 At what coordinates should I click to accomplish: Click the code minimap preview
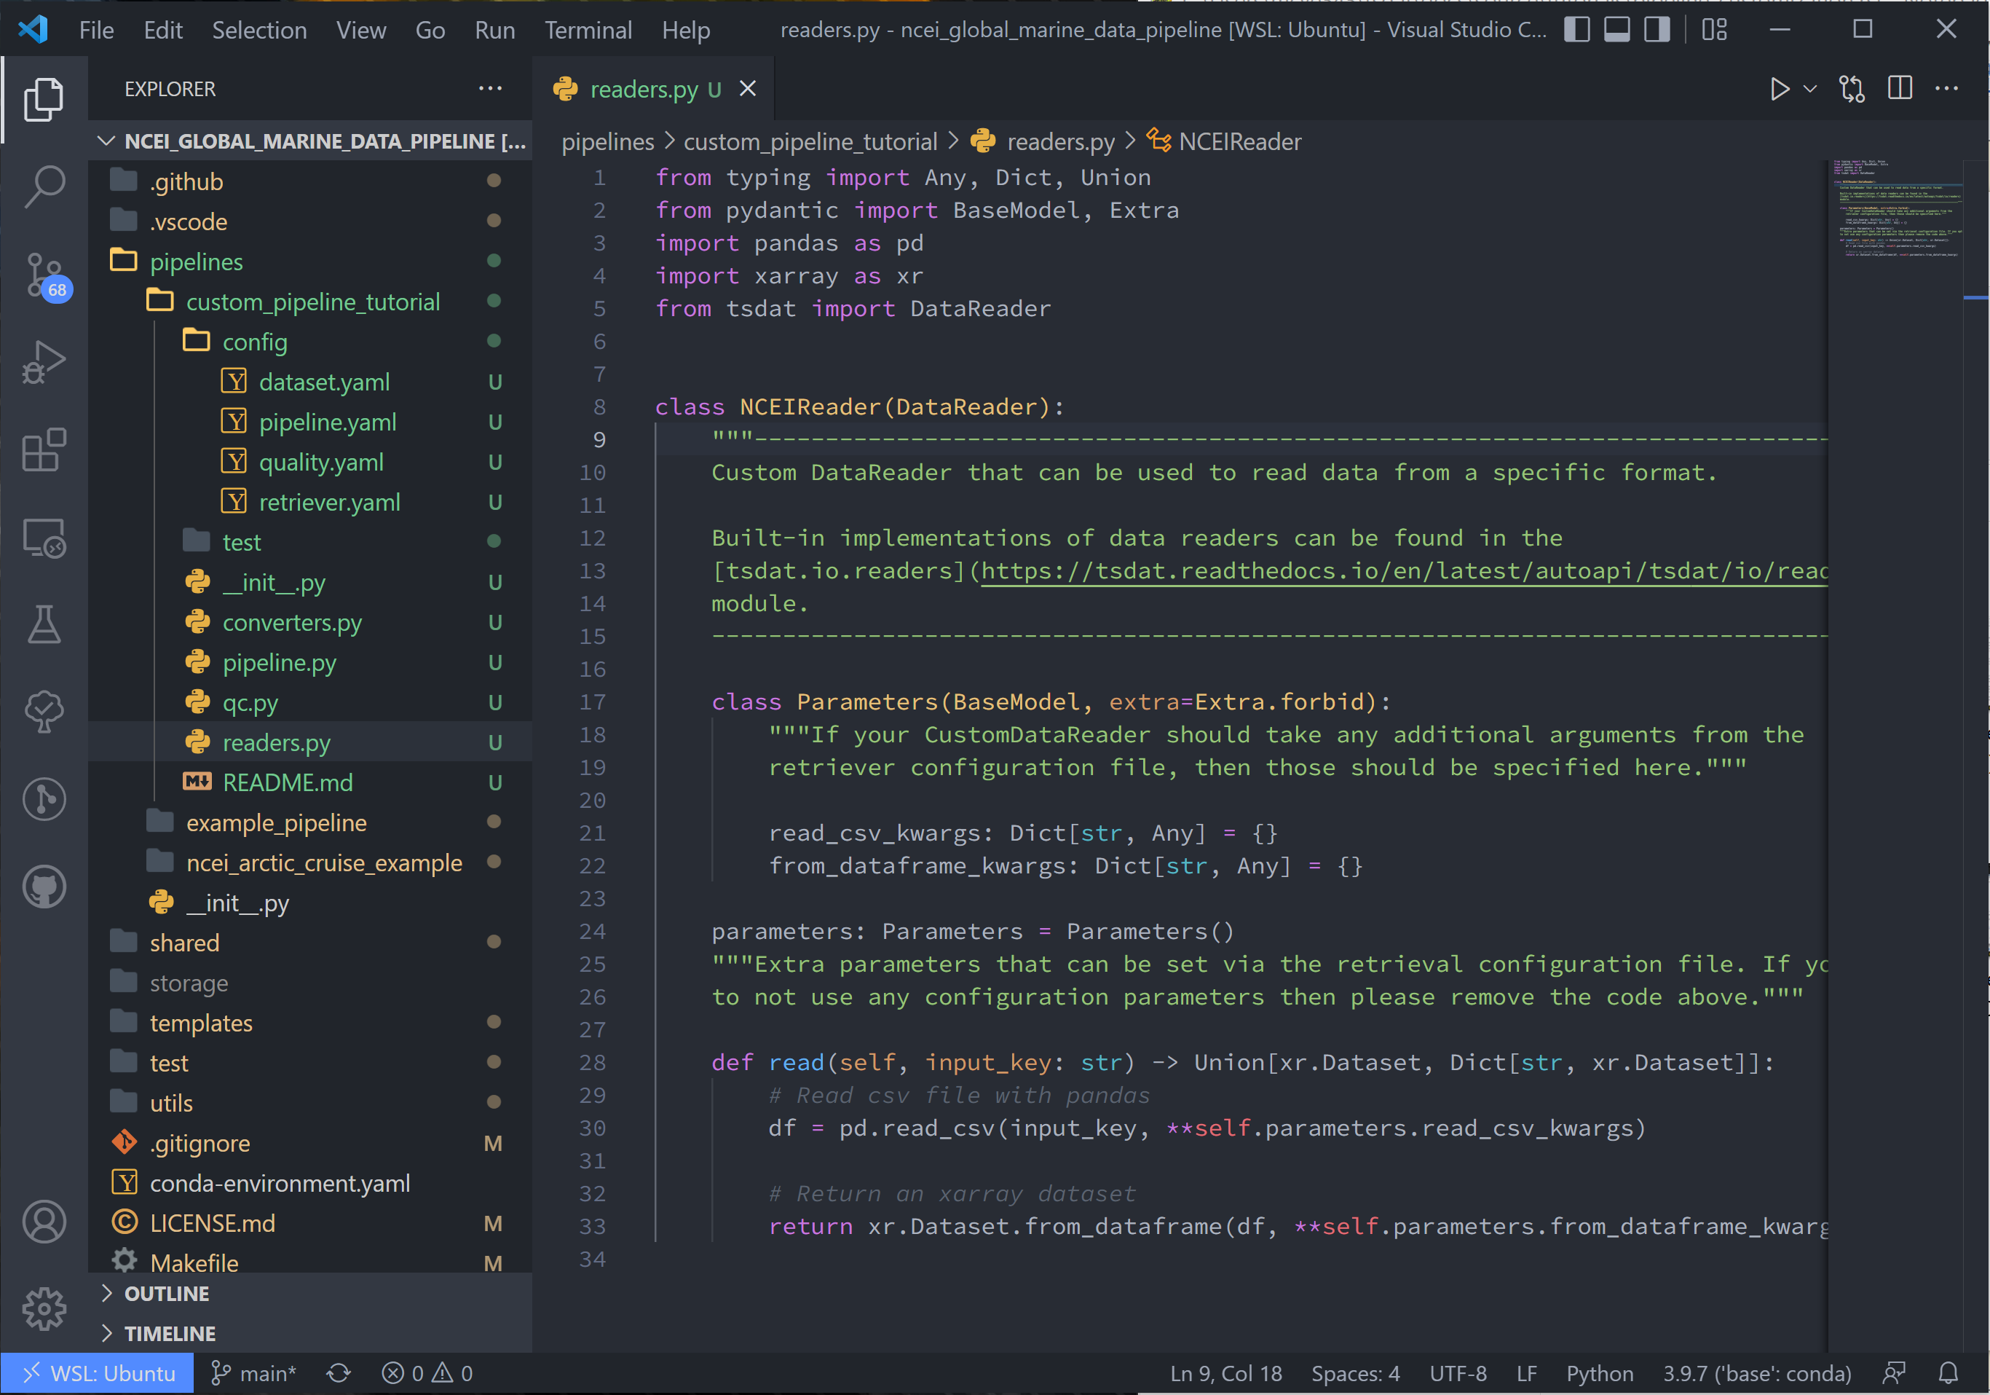coord(1896,208)
